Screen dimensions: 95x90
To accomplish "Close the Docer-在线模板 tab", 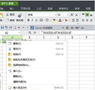I will [x=63, y=28].
